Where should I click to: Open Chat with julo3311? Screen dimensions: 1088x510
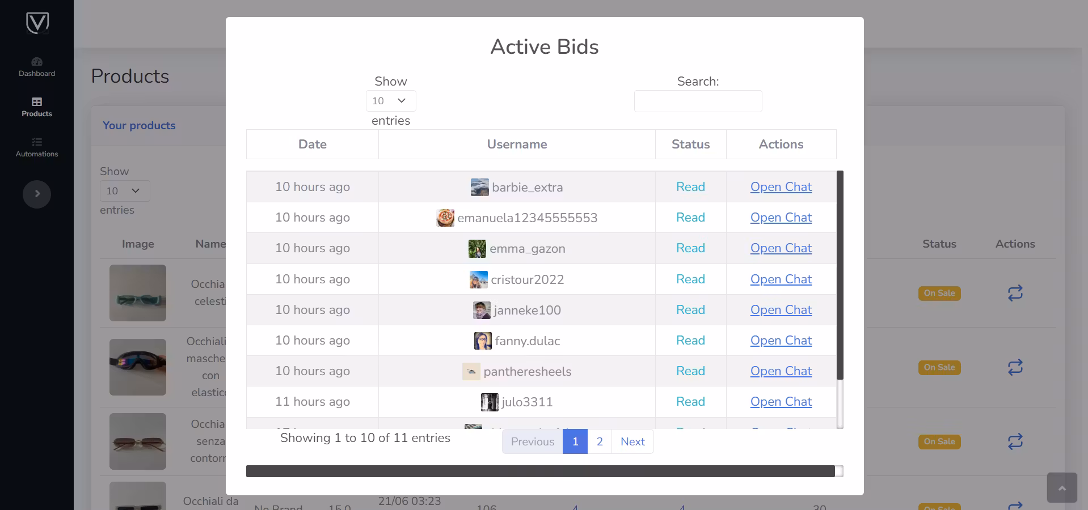(x=781, y=402)
